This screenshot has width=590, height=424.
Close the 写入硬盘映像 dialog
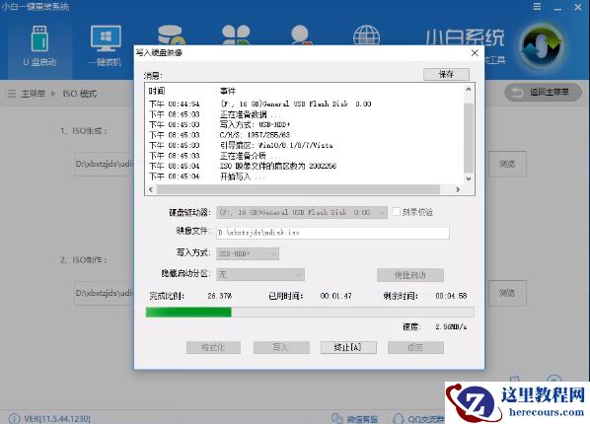475,53
